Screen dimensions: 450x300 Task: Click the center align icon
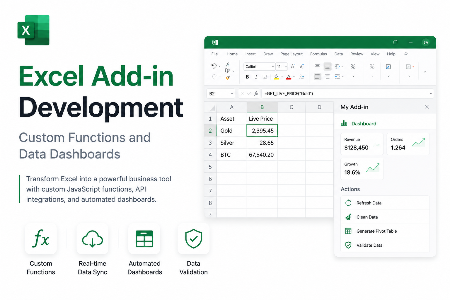coord(327,76)
